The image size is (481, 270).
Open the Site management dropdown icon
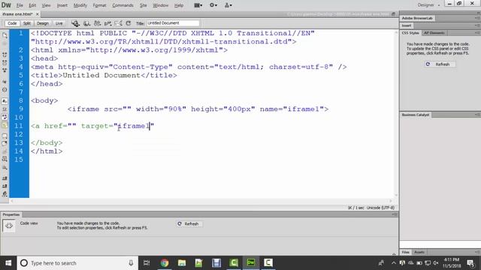coord(228,5)
